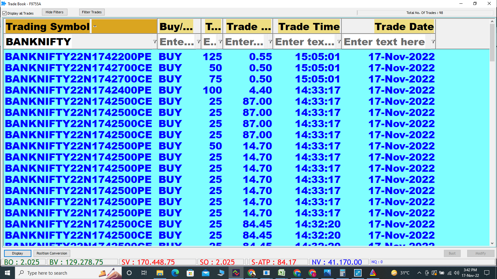Click the Trade Date filter funnel icon
Screen dimensions: 497x279
433,42
